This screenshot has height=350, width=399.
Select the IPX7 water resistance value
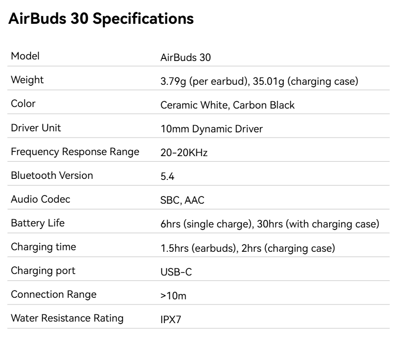point(171,320)
